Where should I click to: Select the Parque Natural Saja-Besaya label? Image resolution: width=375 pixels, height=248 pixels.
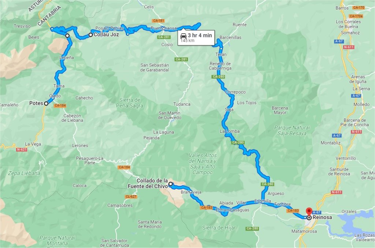point(292,131)
